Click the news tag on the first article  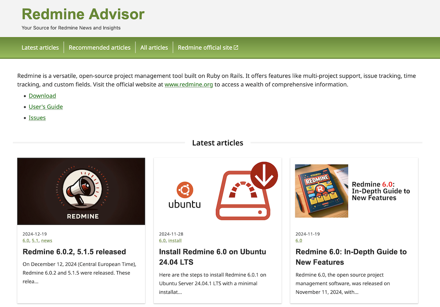click(x=47, y=240)
